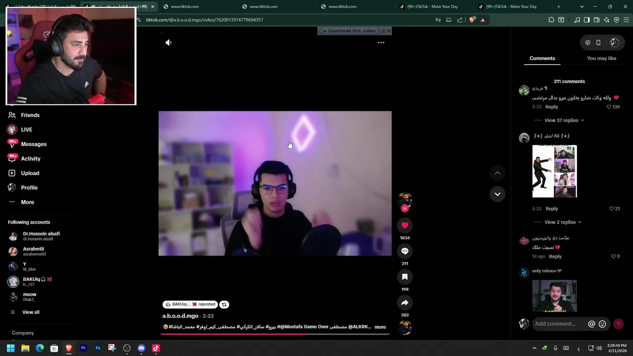The width and height of the screenshot is (633, 356).
Task: Show hidden system tray icons chevron
Action: pyautogui.click(x=534, y=348)
